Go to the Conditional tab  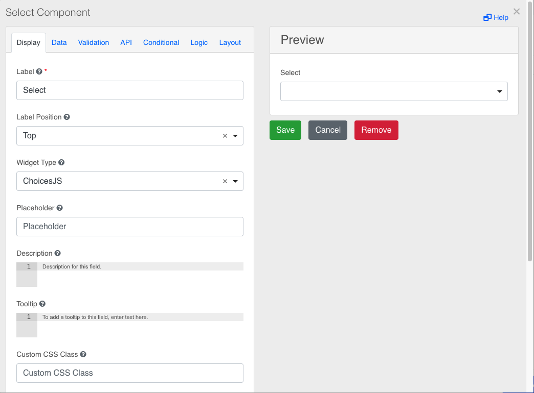(161, 42)
